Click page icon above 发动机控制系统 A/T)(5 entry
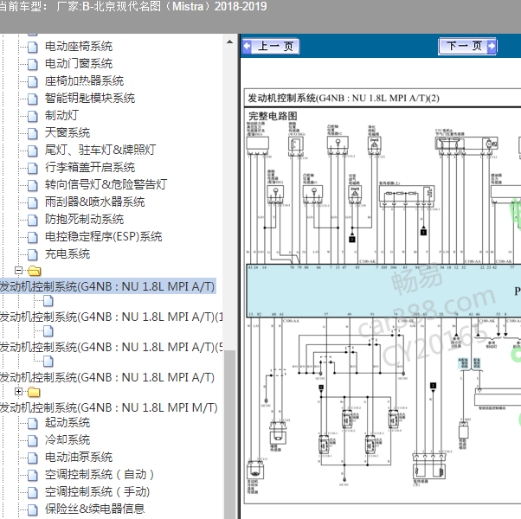 click(48, 331)
